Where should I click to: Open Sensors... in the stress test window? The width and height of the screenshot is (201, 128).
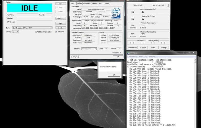coord(61,18)
